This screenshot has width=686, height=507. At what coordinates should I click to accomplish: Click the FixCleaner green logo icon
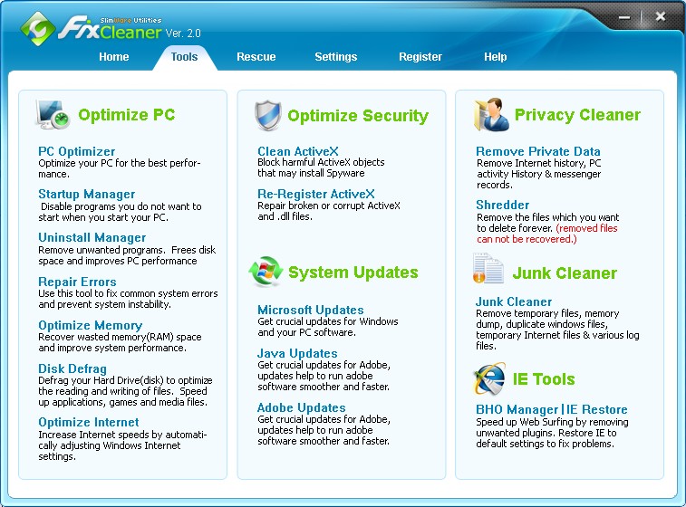(38, 28)
